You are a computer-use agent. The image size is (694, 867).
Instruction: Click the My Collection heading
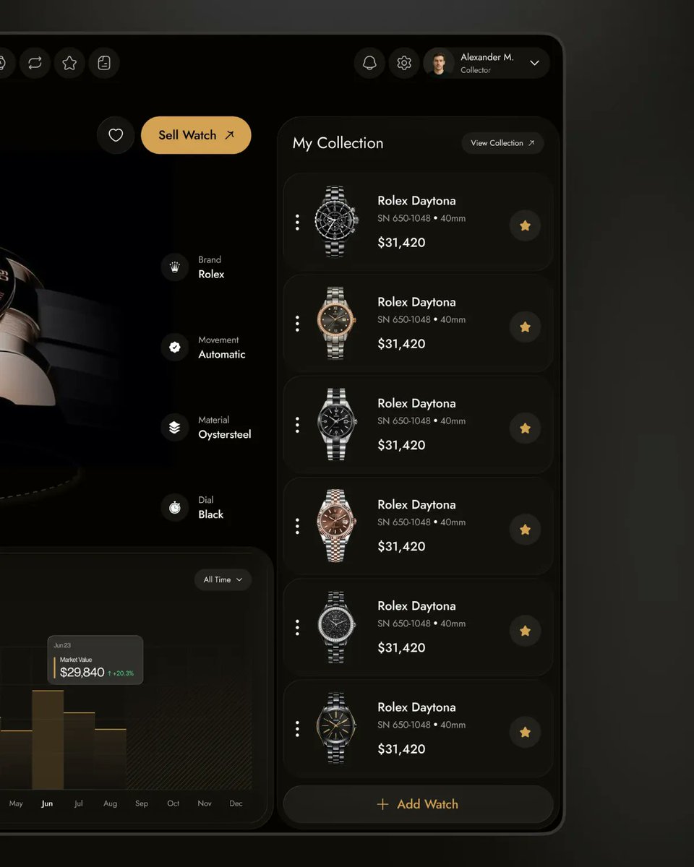tap(338, 143)
